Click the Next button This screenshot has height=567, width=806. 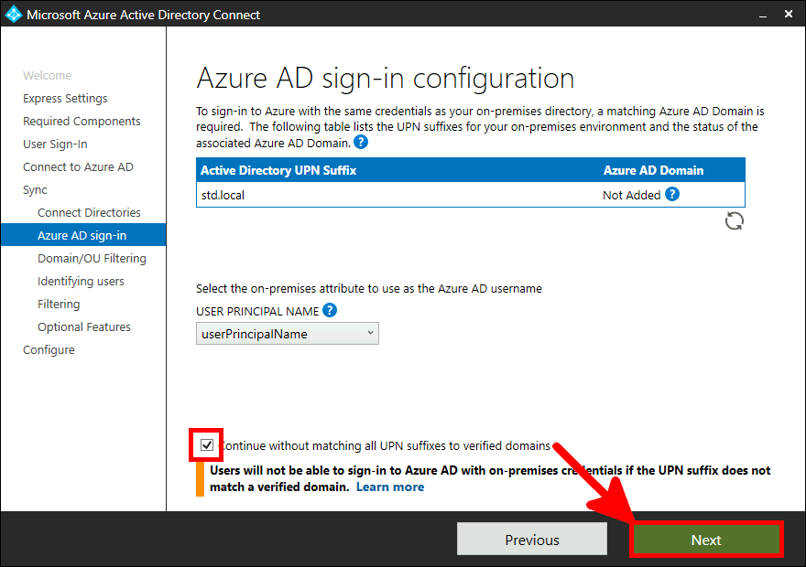point(706,540)
